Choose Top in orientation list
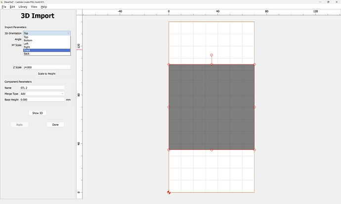Viewport: 341px width, 204px height. coord(47,37)
